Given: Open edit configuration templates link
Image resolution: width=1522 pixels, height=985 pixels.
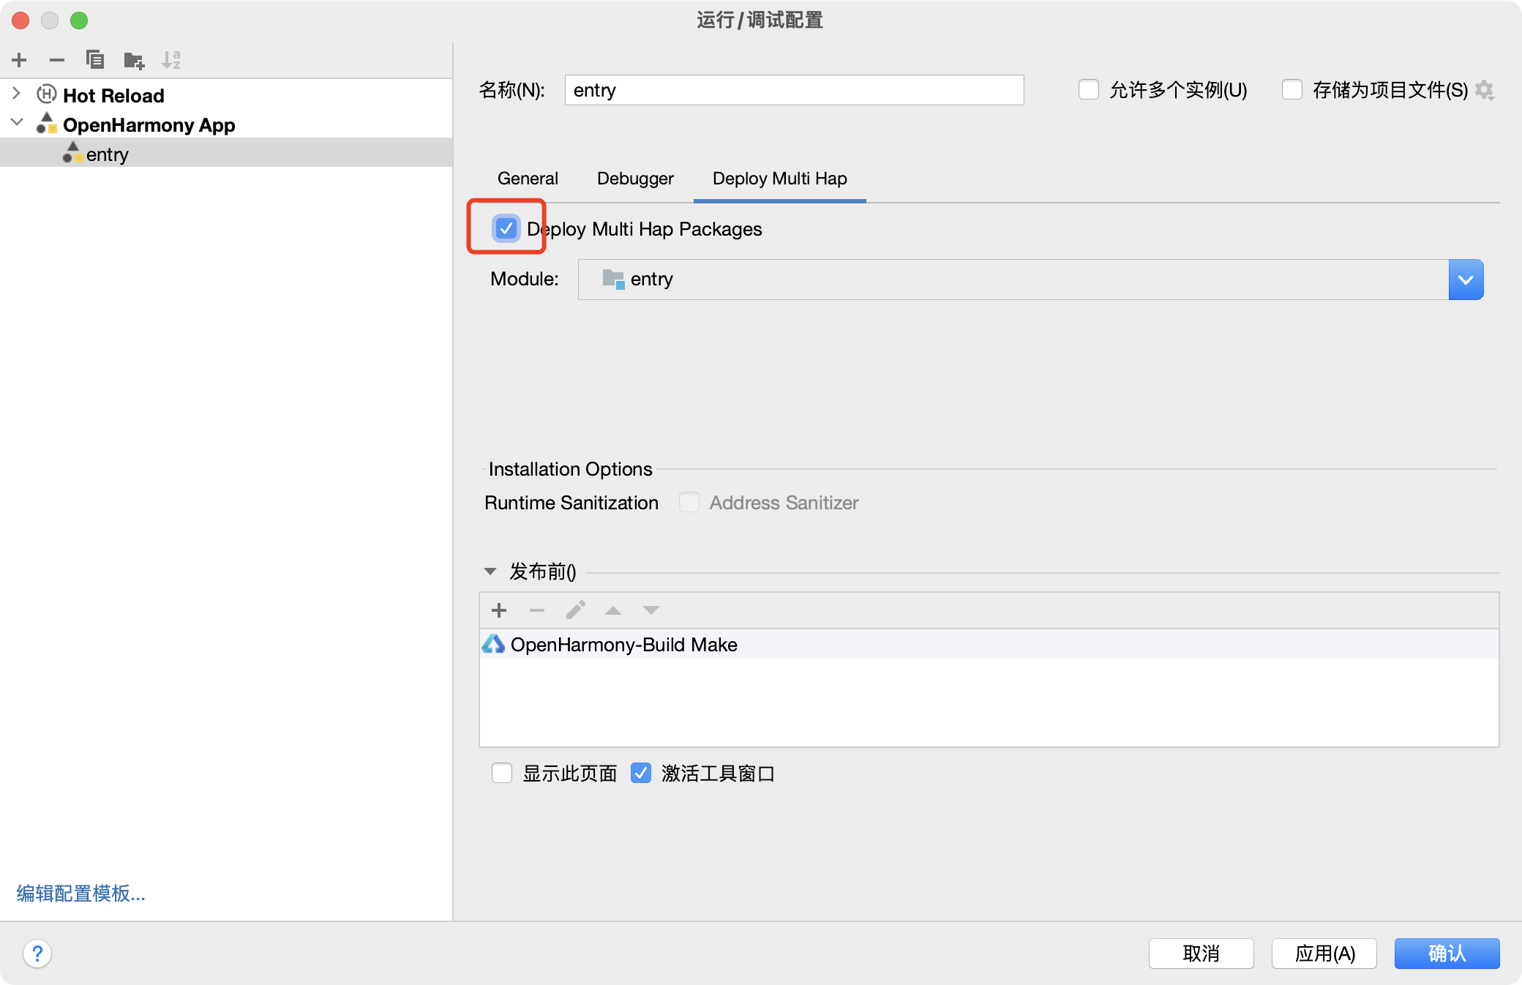Looking at the screenshot, I should [x=81, y=894].
